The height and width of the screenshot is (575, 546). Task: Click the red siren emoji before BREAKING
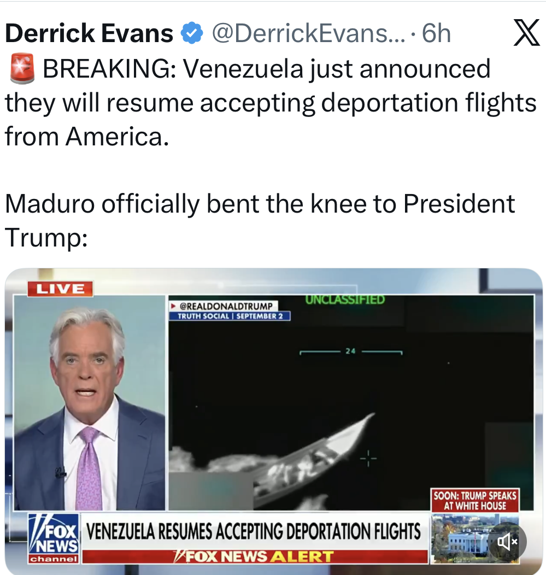click(x=22, y=68)
